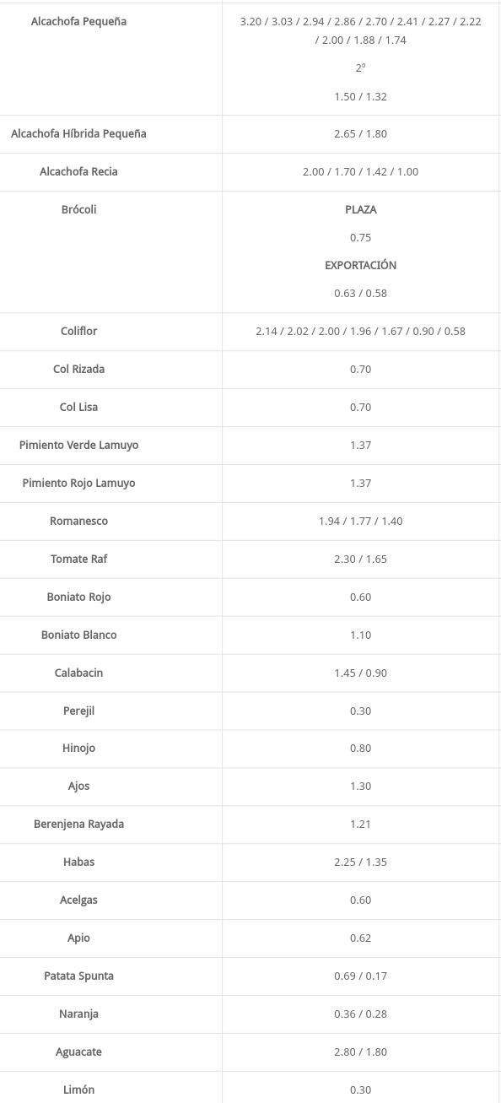Image resolution: width=501 pixels, height=1103 pixels.
Task: Click the Patata Spunta row label
Action: point(78,976)
